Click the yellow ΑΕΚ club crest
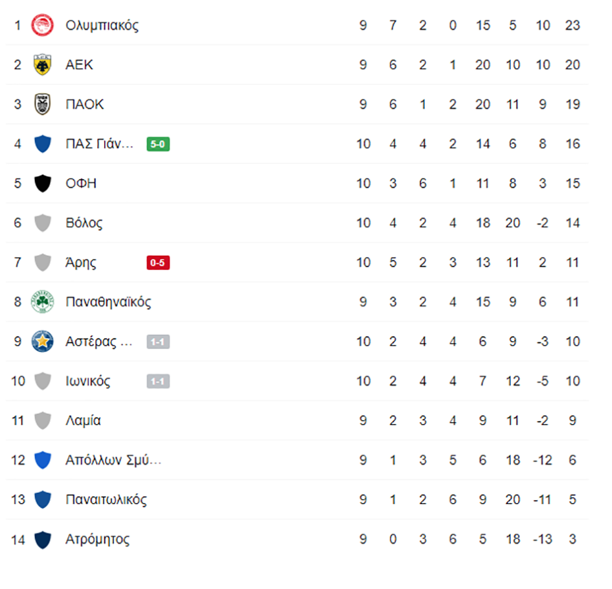612x589 pixels. coord(43,65)
